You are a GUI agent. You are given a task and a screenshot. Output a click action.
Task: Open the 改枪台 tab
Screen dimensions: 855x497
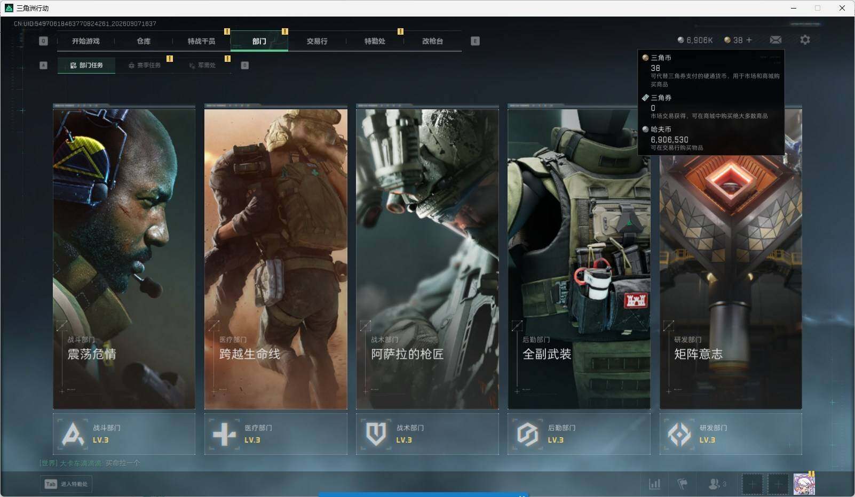point(432,41)
